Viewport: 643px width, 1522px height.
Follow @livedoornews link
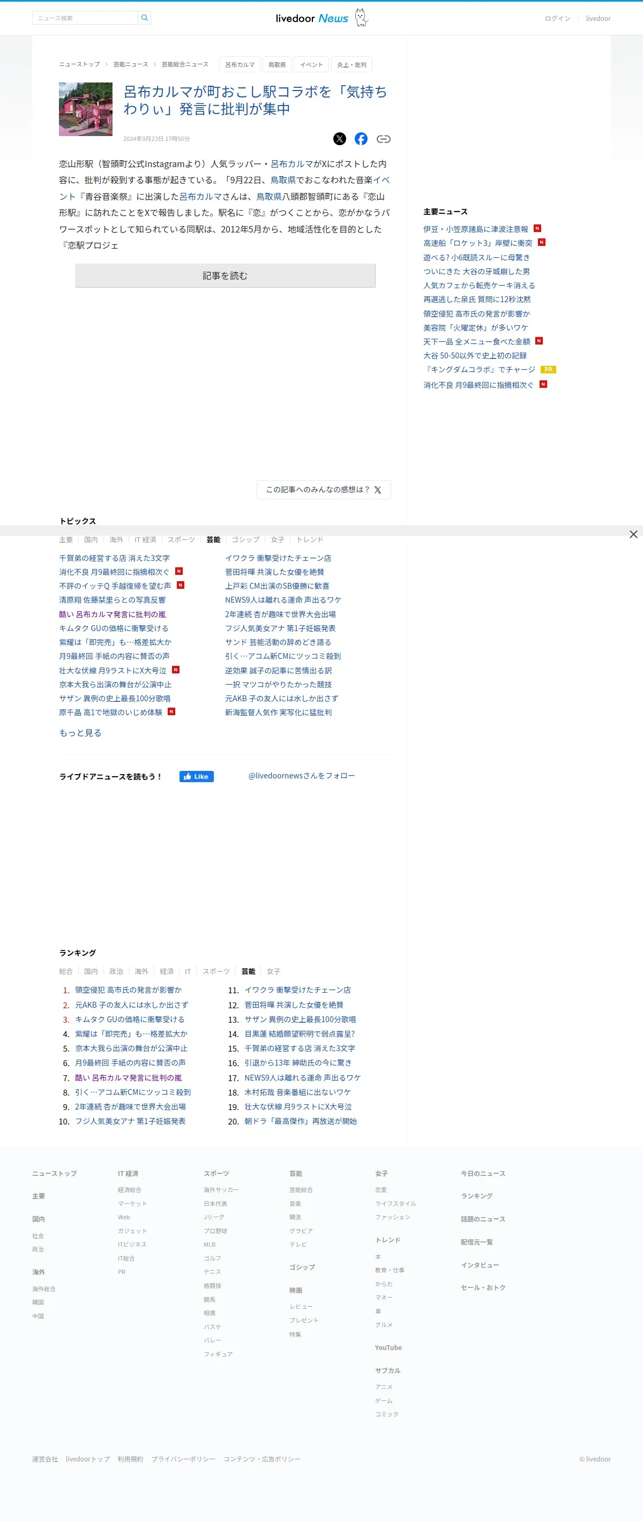pos(301,776)
